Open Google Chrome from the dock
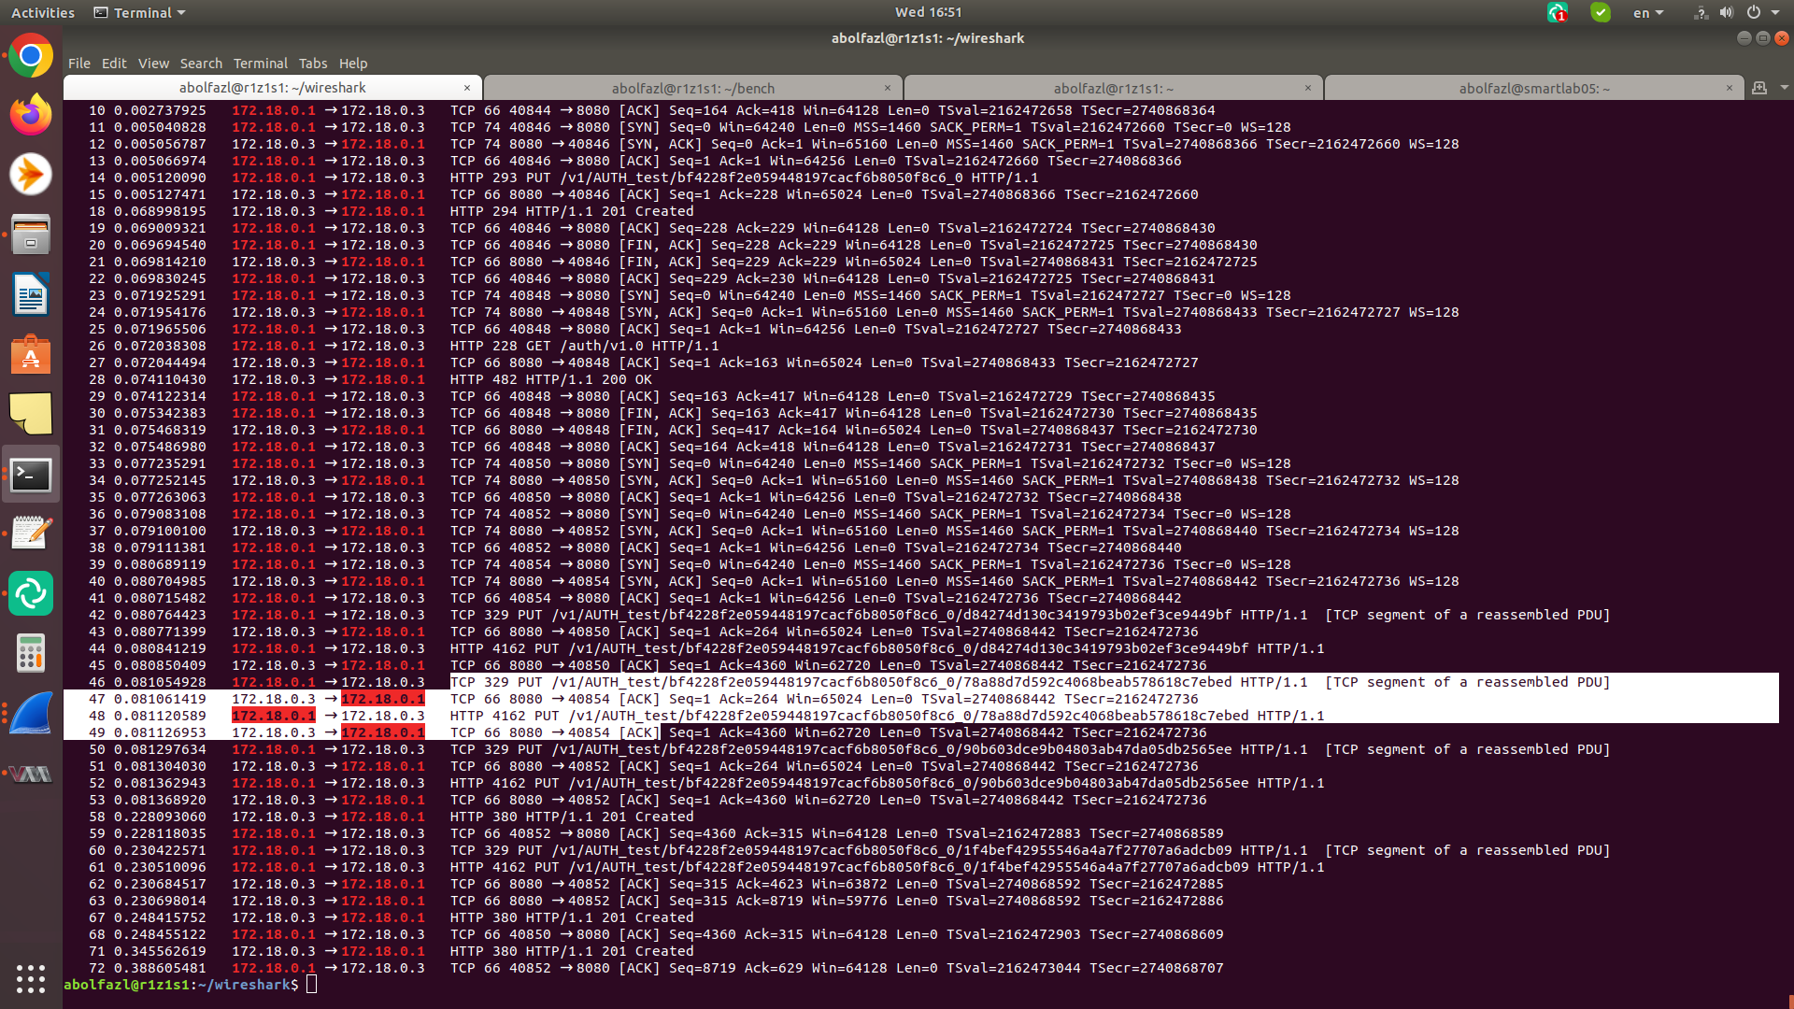The image size is (1794, 1009). click(31, 57)
